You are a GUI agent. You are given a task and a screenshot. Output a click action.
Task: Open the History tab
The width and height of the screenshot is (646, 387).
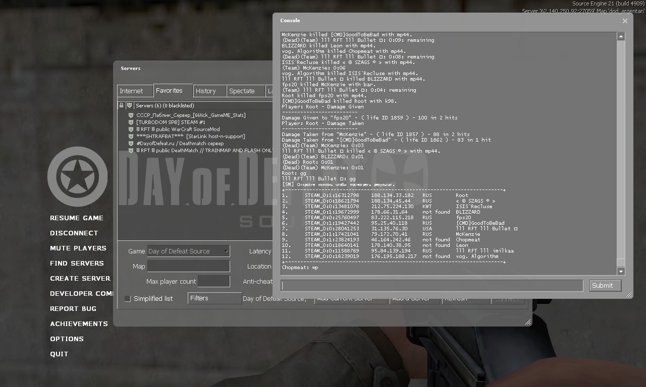[x=209, y=91]
